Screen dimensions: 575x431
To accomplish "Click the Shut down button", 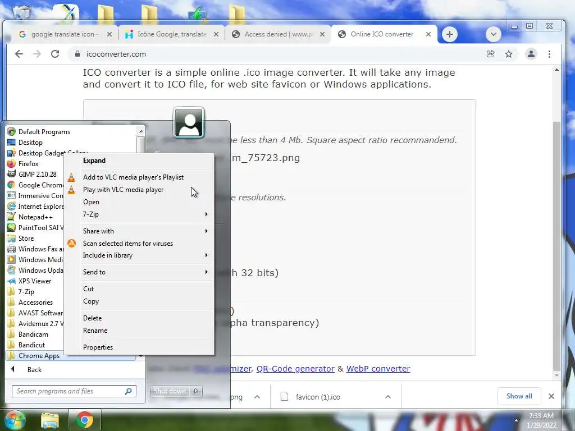I will tap(170, 391).
